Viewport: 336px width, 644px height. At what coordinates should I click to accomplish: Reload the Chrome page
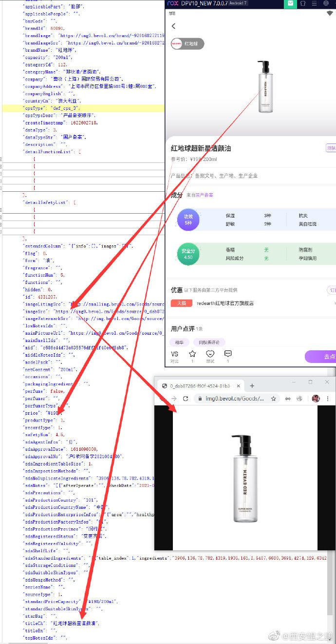click(186, 399)
